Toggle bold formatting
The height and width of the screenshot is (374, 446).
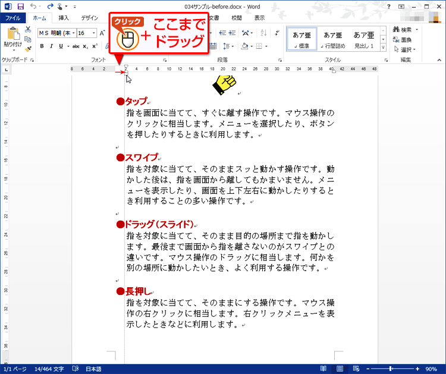[42, 46]
